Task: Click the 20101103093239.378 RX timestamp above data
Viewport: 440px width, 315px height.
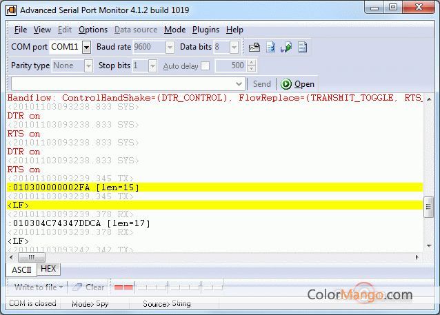Action: coord(71,214)
